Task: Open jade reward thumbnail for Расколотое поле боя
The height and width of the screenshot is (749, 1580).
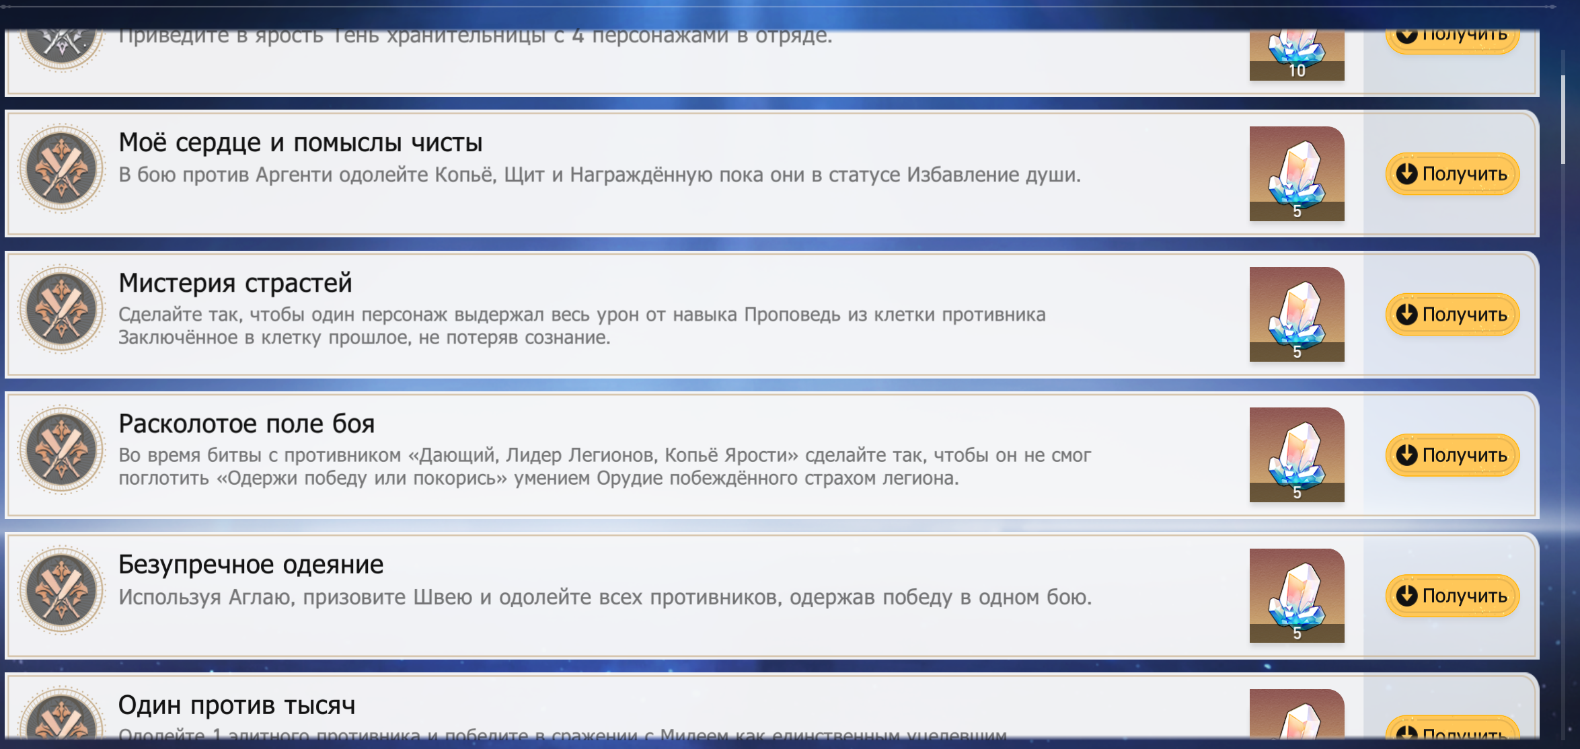Action: [1296, 455]
